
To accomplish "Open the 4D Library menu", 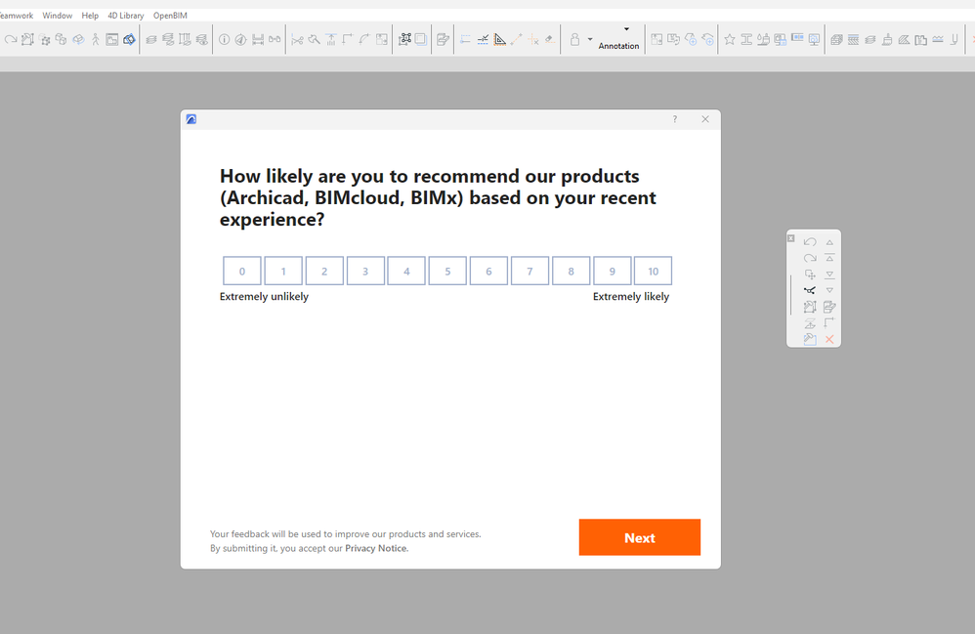I will [x=126, y=16].
